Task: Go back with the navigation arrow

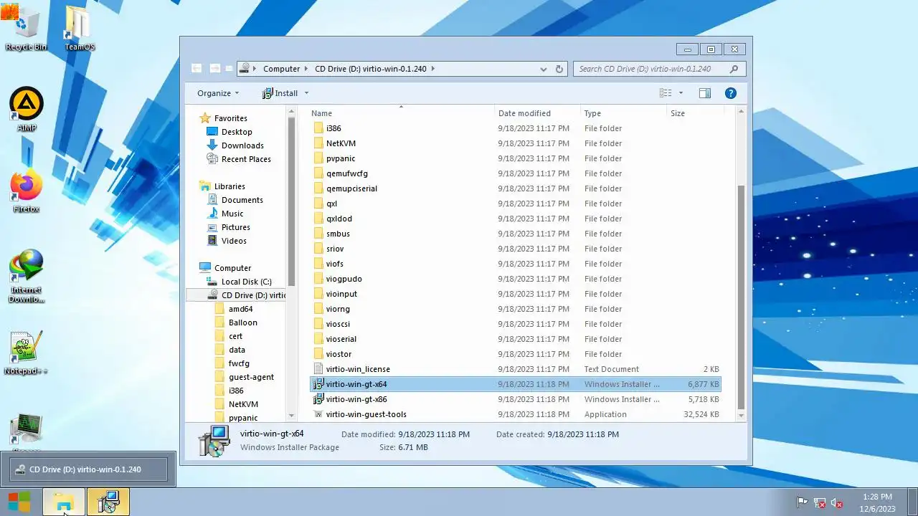Action: click(x=197, y=69)
